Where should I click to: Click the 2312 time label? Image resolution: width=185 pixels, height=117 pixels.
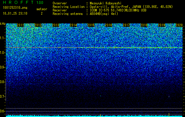pyautogui.click(x=38, y=25)
